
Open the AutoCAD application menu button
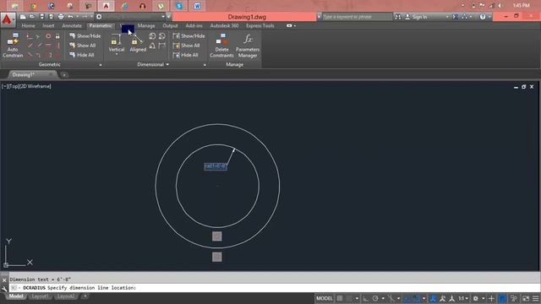coord(8,19)
